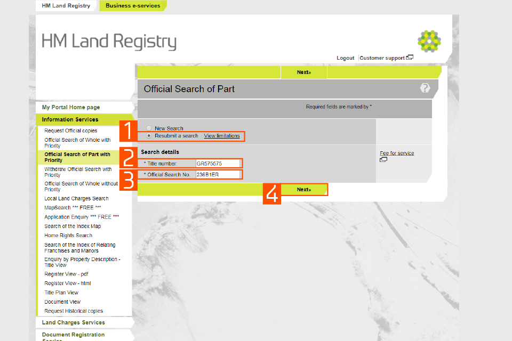Click the Official Search No. input field

tap(219, 175)
